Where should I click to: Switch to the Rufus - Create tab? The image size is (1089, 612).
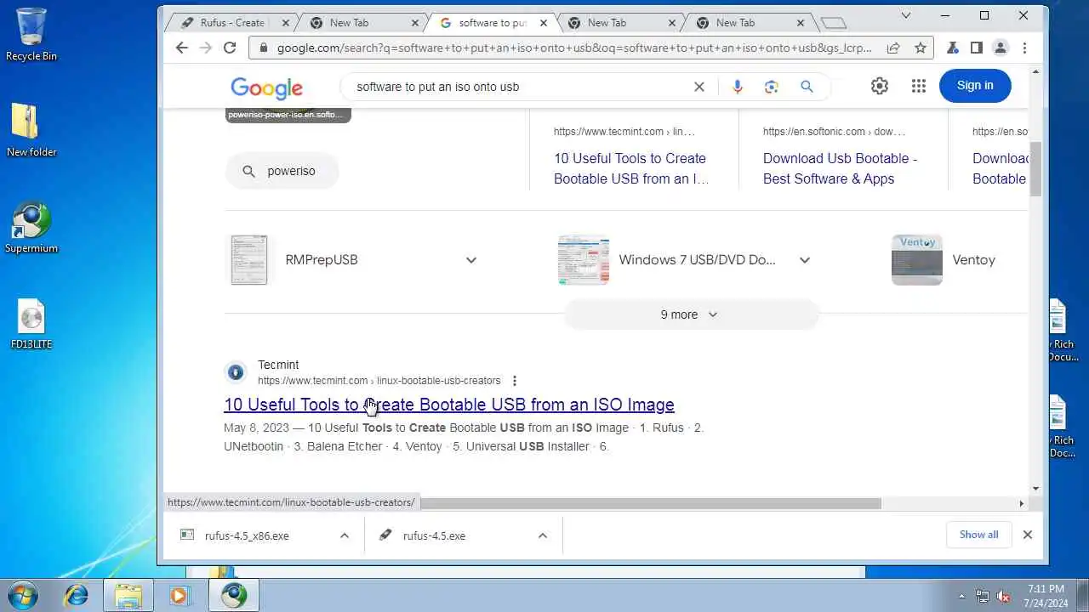click(231, 23)
